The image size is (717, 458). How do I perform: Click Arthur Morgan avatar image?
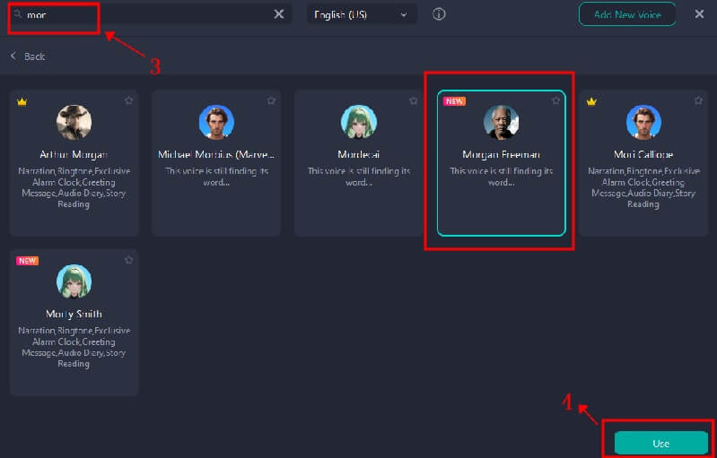point(74,122)
